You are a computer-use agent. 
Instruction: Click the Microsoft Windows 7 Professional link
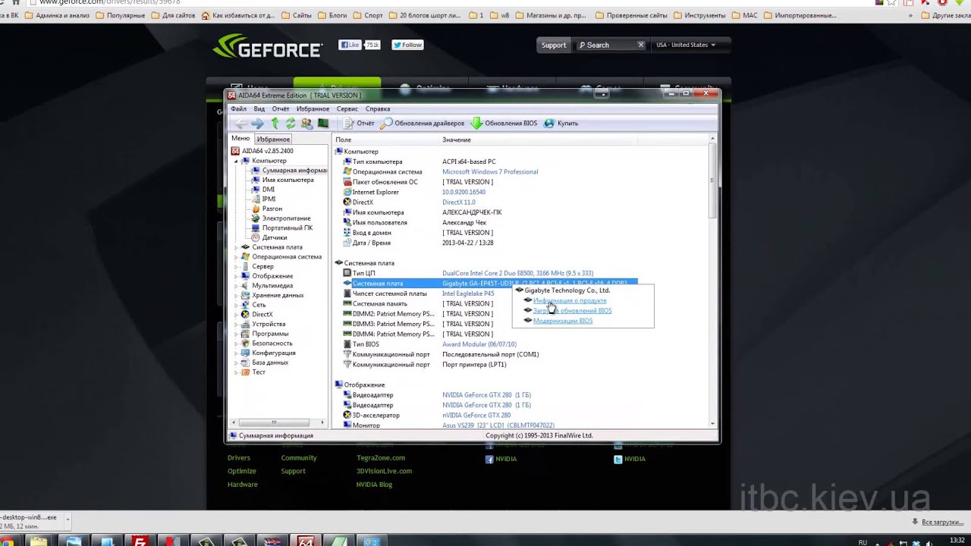490,171
